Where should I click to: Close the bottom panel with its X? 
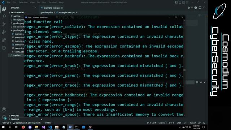pyautogui.click(x=205, y=82)
